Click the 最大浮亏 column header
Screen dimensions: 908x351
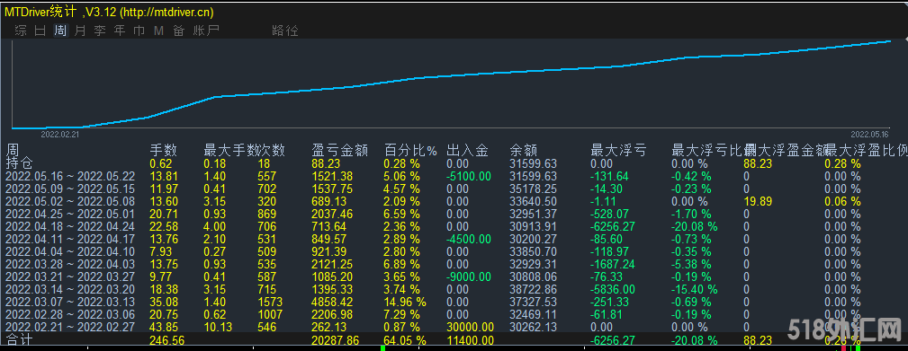tap(618, 151)
